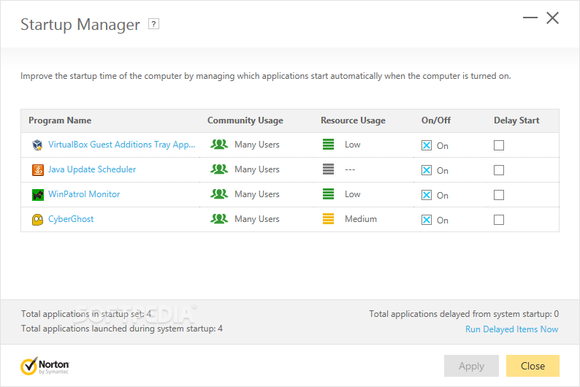Sort by the Program Name column header
The height and width of the screenshot is (387, 580).
[x=60, y=120]
